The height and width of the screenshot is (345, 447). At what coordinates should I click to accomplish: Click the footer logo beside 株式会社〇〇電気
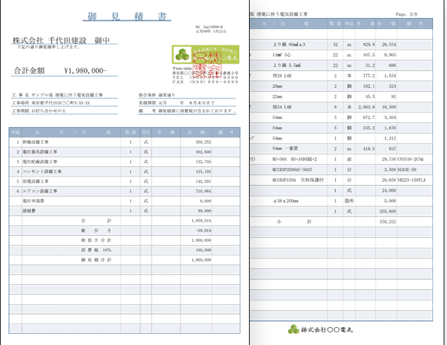click(292, 328)
